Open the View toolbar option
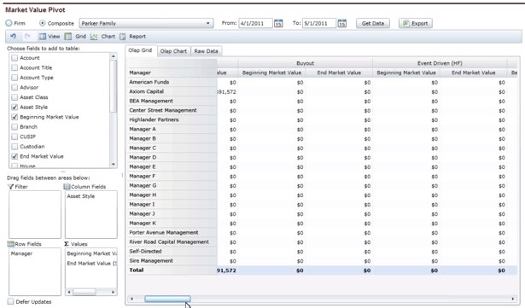This screenshot has width=525, height=308. [50, 37]
